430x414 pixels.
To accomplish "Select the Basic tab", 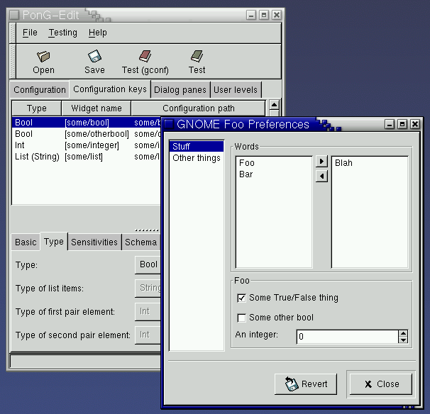I will pyautogui.click(x=26, y=242).
